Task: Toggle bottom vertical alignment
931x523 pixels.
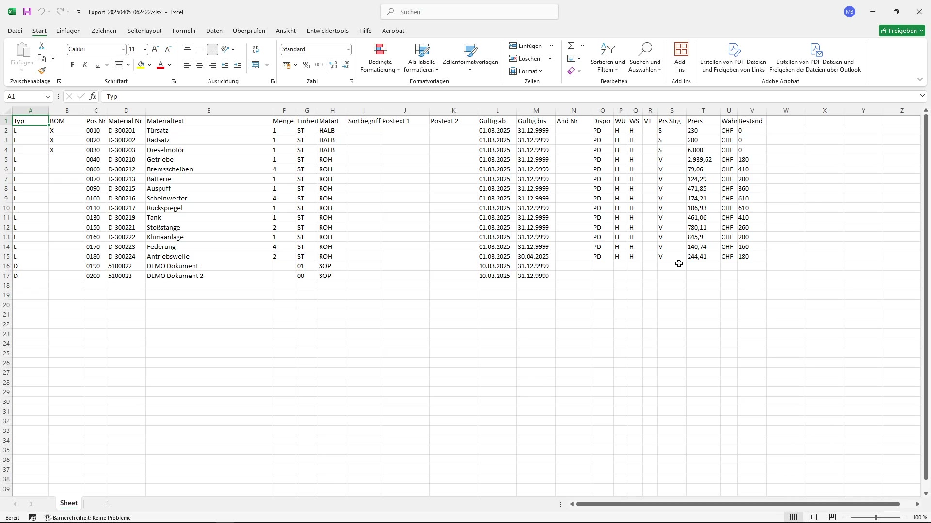Action: coord(212,49)
